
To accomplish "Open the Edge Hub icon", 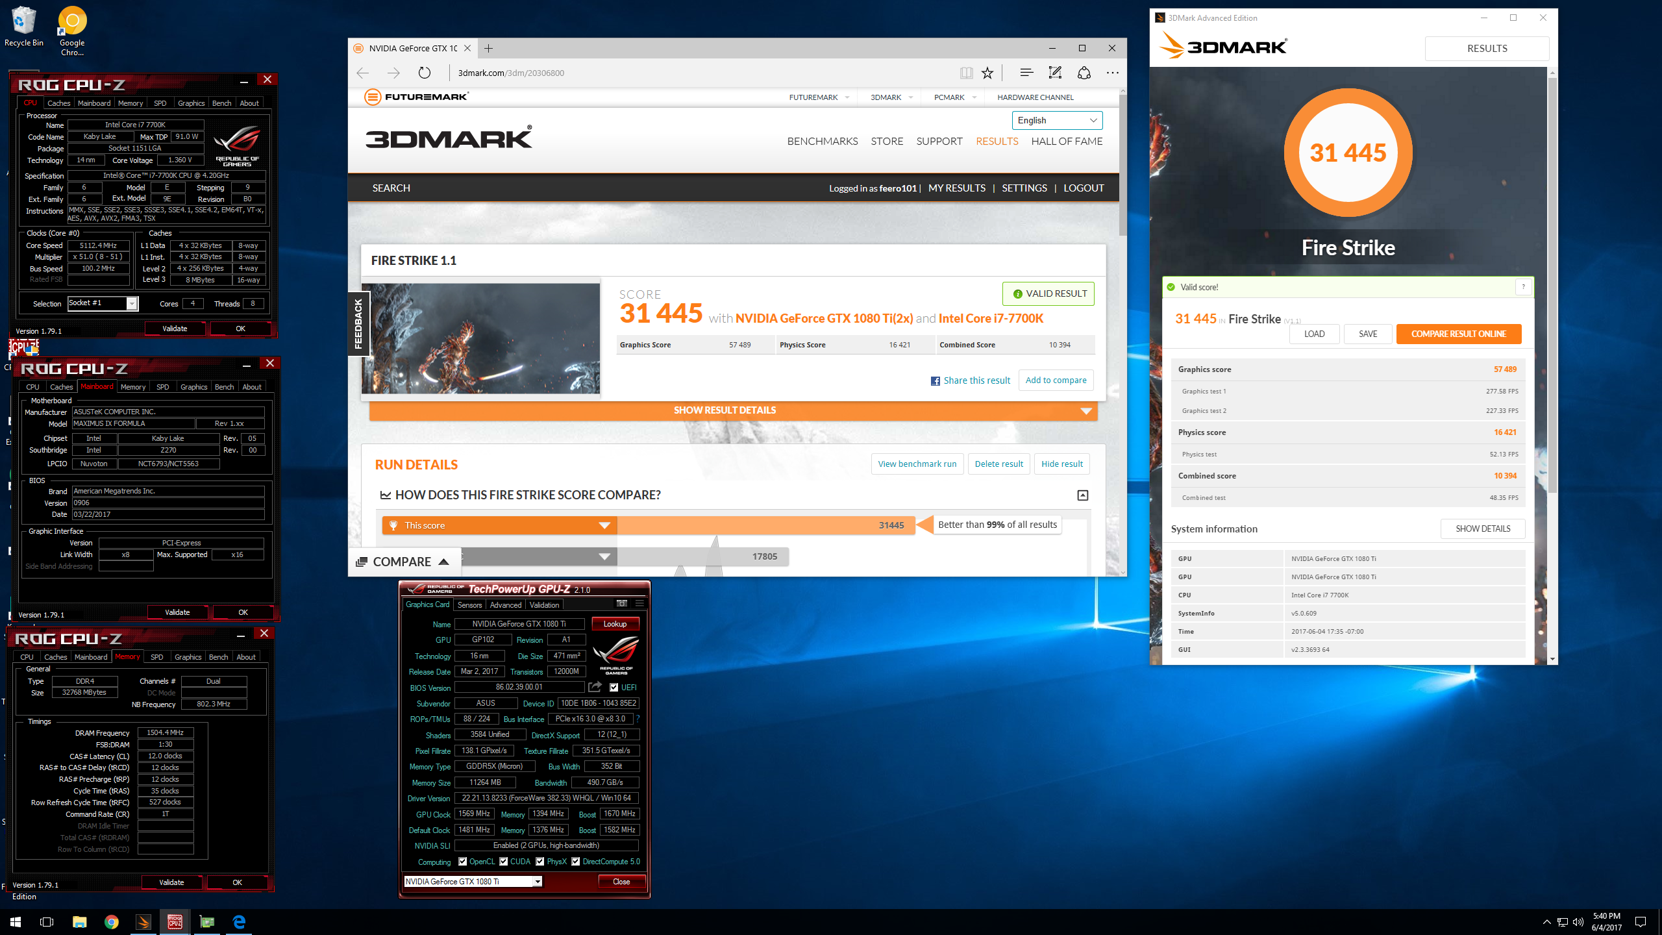I will tap(1026, 73).
